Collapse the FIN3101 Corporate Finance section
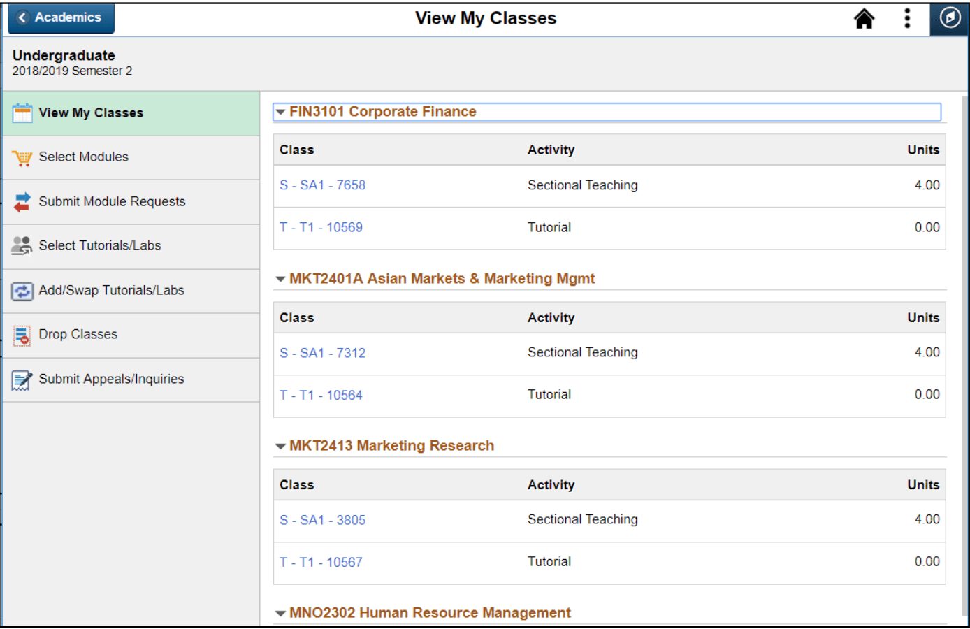Image resolution: width=970 pixels, height=629 pixels. (280, 112)
